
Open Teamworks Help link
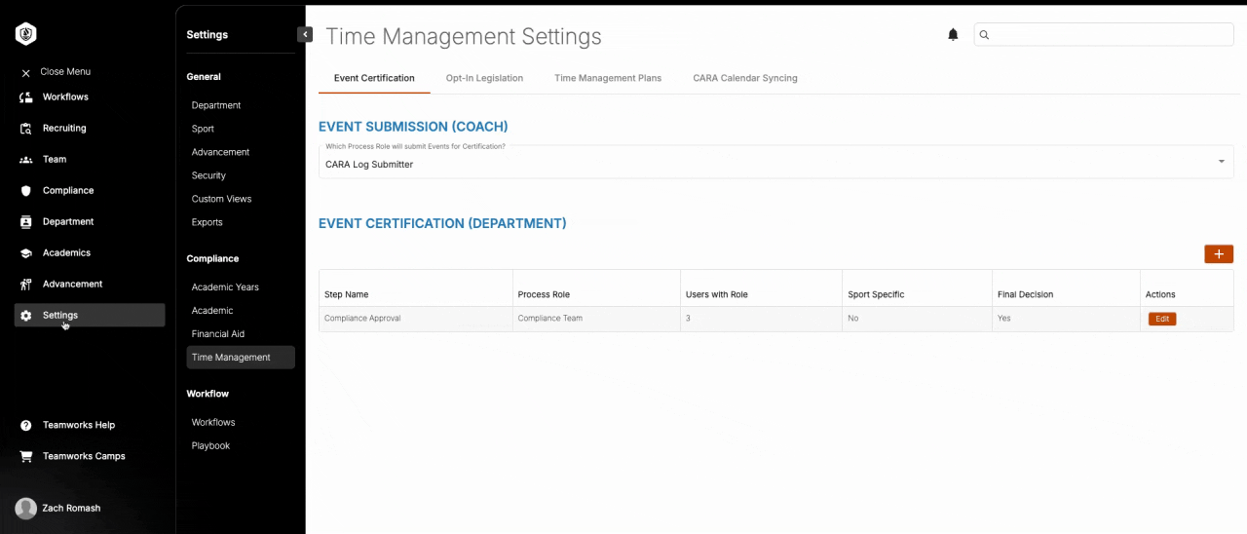tap(79, 426)
